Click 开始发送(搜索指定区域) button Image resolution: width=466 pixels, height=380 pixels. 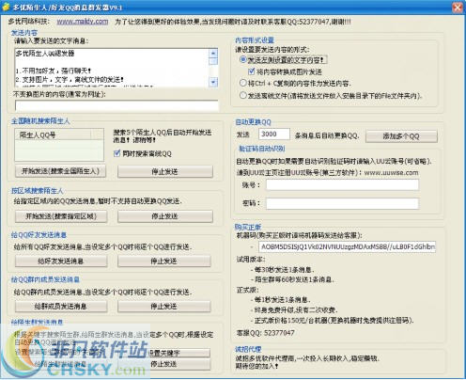(x=61, y=216)
